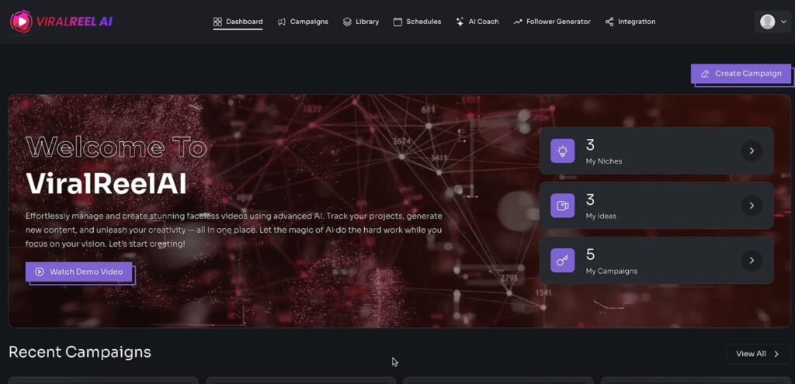795x384 pixels.
Task: Select the My Campaigns label
Action: point(612,271)
